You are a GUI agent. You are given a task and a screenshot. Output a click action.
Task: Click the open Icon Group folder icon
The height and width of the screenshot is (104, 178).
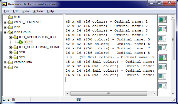[x=11, y=32]
